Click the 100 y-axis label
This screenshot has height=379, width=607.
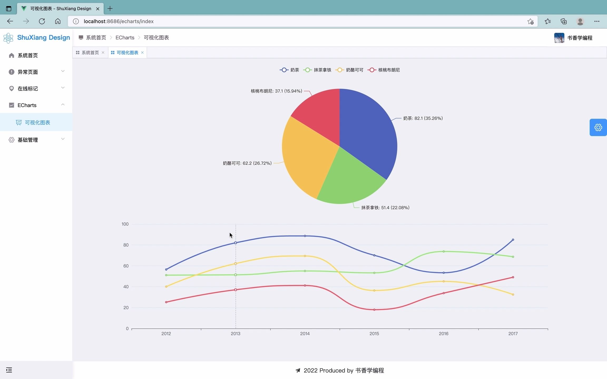coord(125,224)
